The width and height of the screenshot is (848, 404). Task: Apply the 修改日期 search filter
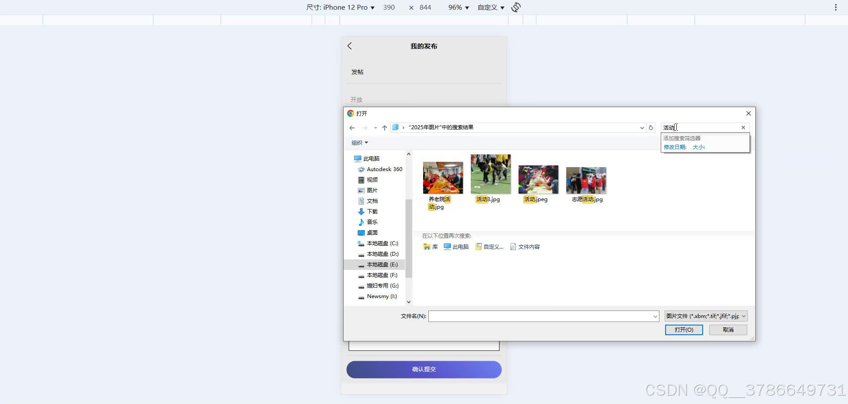pos(674,147)
